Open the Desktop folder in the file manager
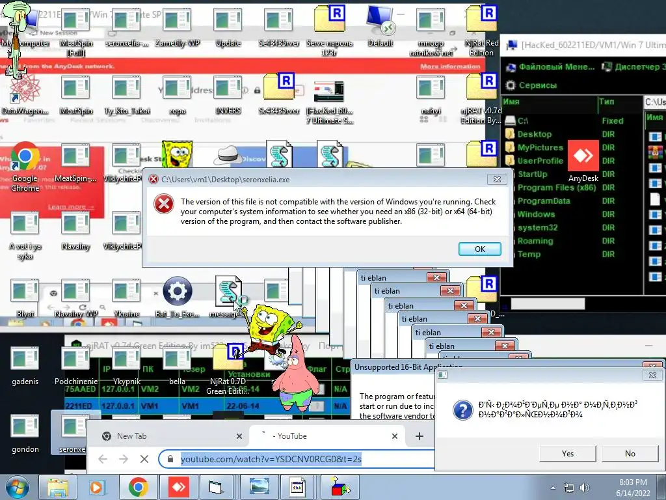The height and width of the screenshot is (500, 666). [535, 134]
